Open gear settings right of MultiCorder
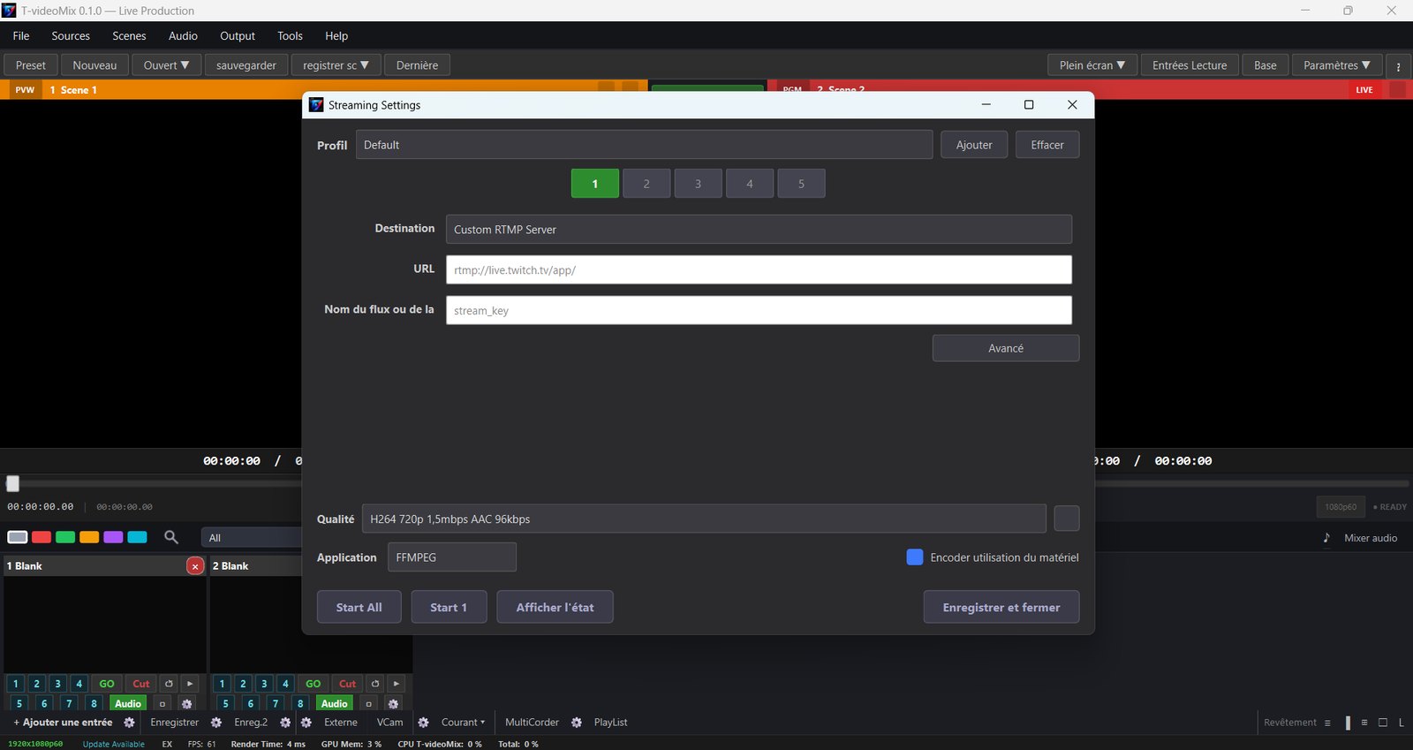1413x750 pixels. point(577,723)
